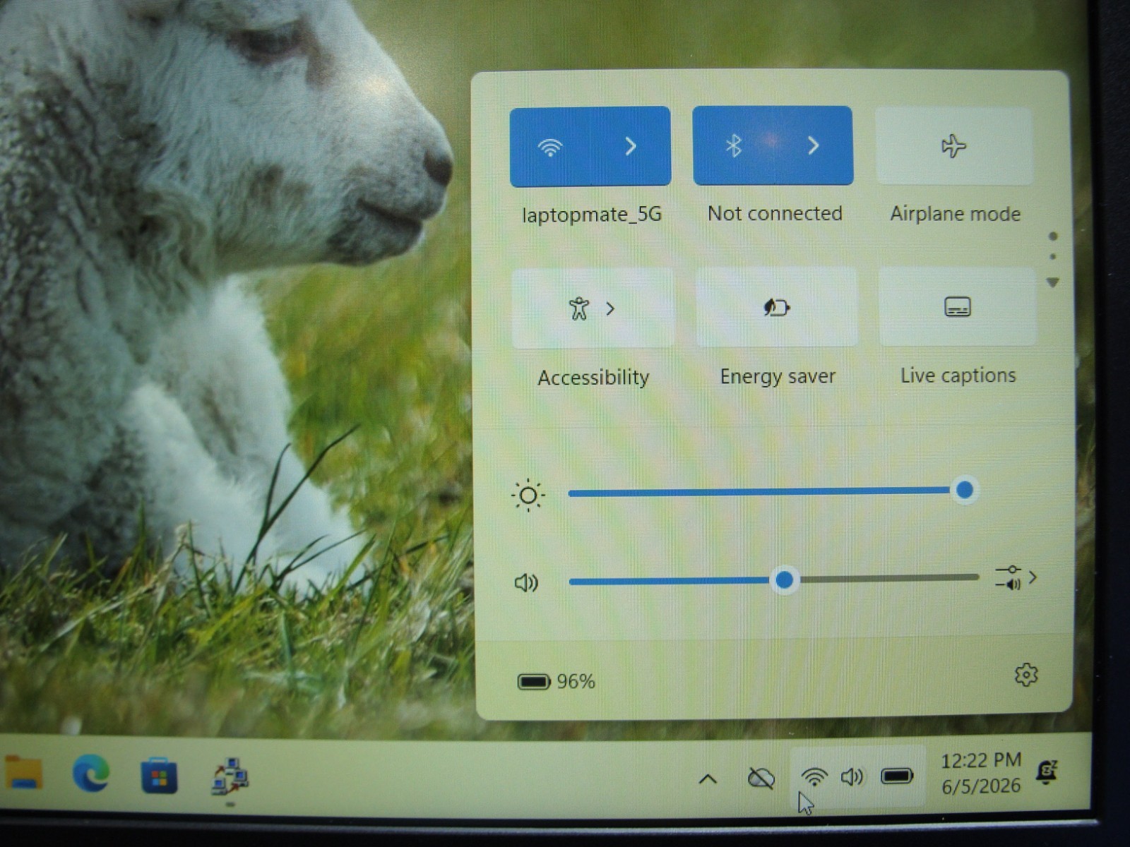Click the Wi-Fi icon in system tray
This screenshot has width=1130, height=847.
click(x=814, y=776)
